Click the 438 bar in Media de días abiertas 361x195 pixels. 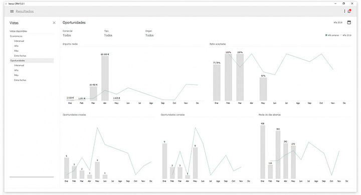pyautogui.click(x=262, y=152)
